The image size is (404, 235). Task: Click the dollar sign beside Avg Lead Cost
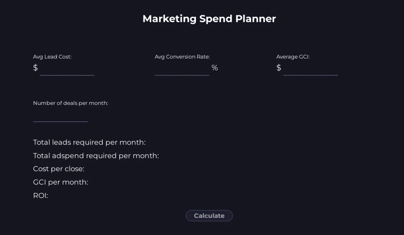point(35,68)
